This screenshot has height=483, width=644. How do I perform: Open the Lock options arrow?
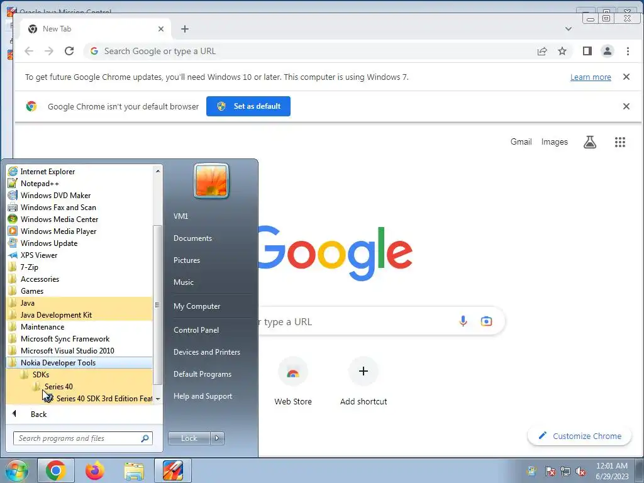[217, 438]
